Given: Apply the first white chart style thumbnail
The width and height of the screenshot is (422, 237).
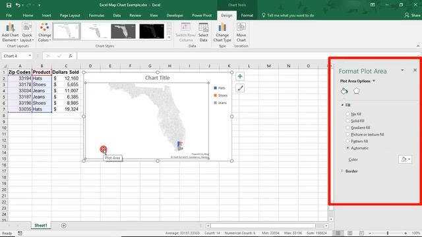Looking at the screenshot, I should (67, 31).
